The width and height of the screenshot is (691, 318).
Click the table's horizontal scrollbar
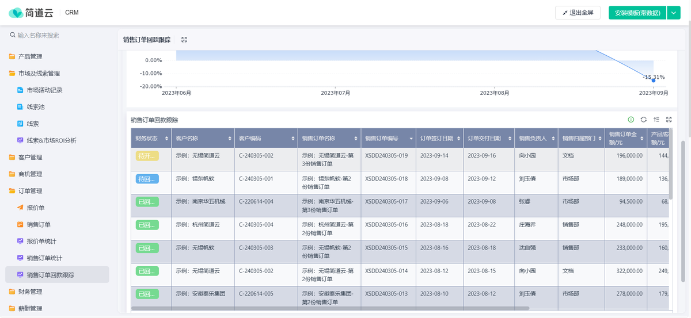pyautogui.click(x=330, y=309)
